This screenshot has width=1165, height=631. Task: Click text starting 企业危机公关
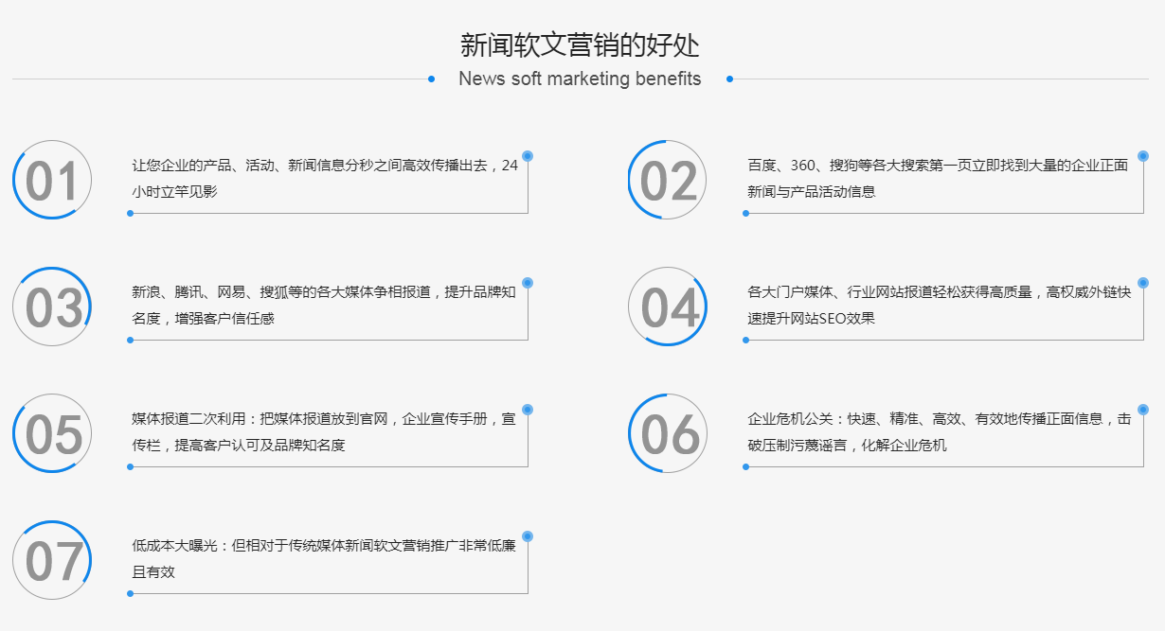[940, 431]
